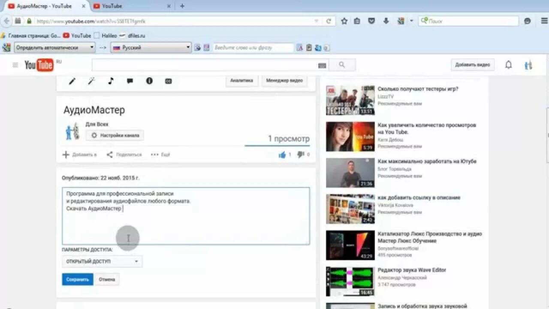549x309 pixels.
Task: Expand the target language Русский dropdown
Action: (x=151, y=48)
